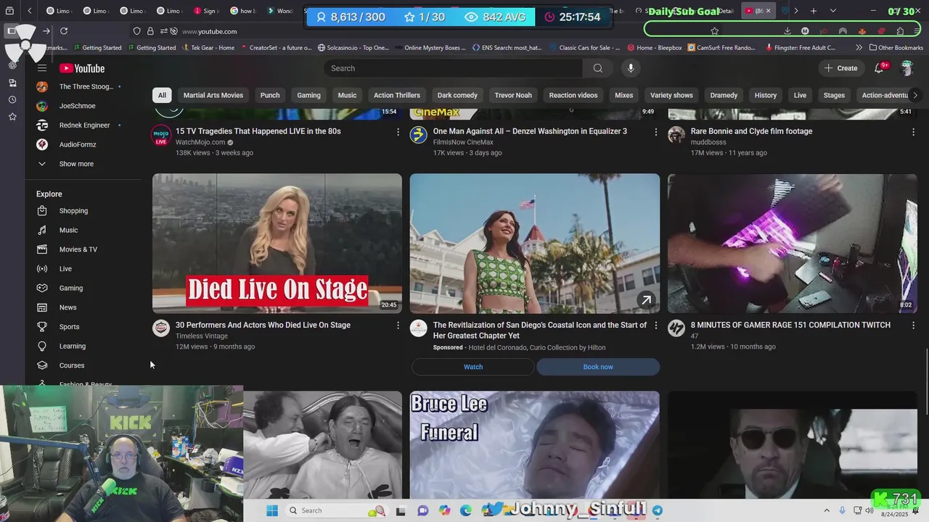Viewport: 929px width, 522px height.
Task: Click the Book now button
Action: click(598, 367)
